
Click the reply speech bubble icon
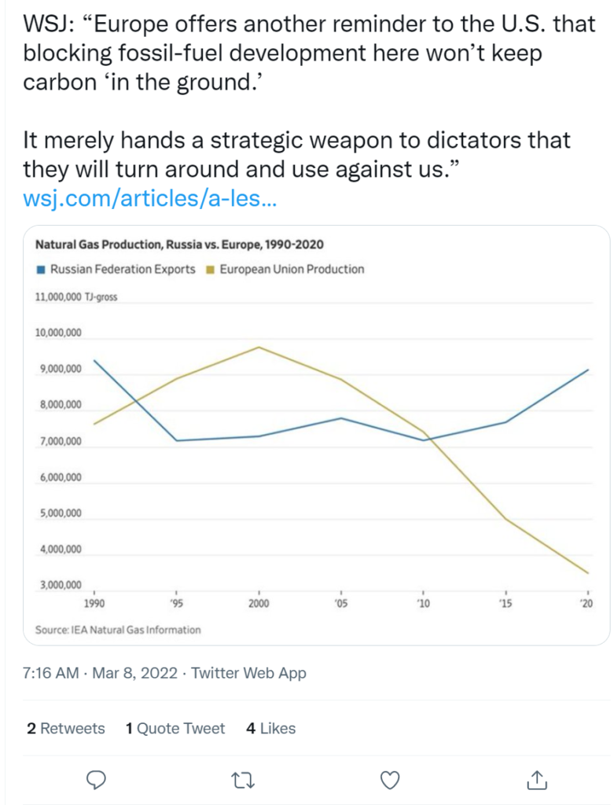tap(96, 780)
